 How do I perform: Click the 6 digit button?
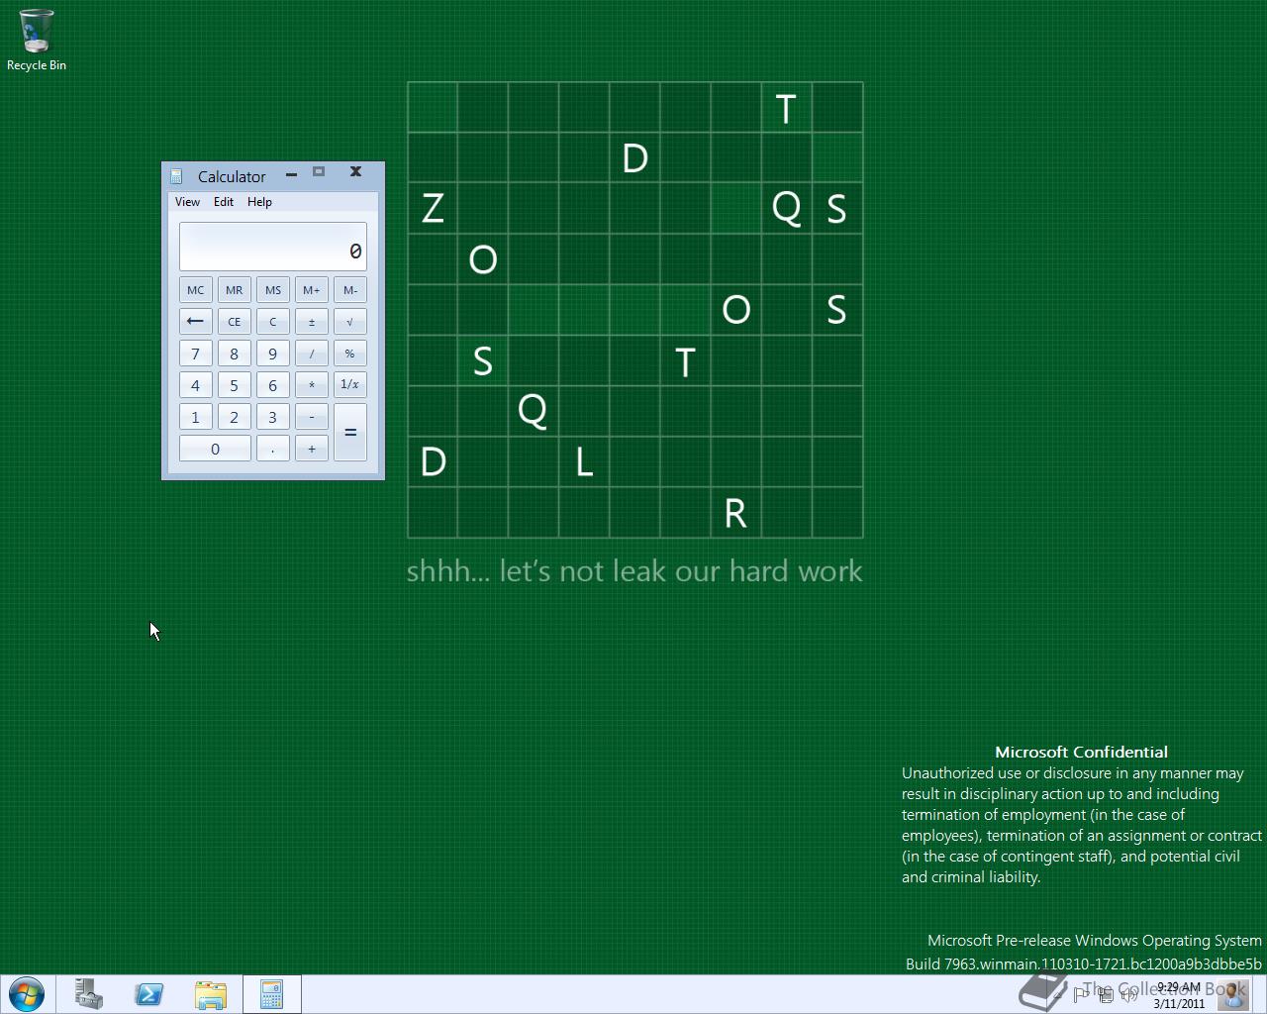click(273, 385)
